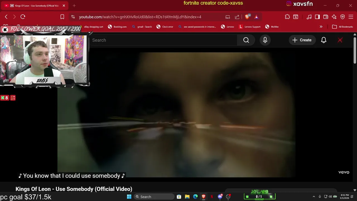This screenshot has width=357, height=201.
Task: Show hidden system tray icons
Action: 314,197
